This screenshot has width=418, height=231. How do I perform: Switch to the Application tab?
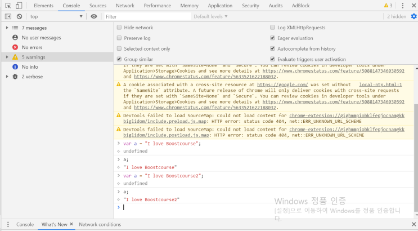coord(220,6)
